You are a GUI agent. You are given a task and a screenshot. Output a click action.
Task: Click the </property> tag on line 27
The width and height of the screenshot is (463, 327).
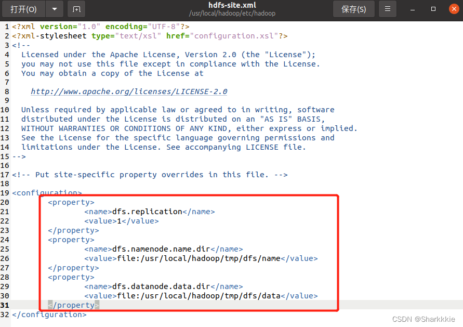73,268
